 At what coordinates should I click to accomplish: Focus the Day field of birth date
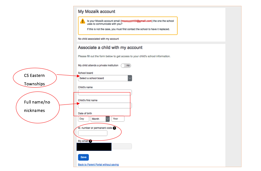(83, 119)
